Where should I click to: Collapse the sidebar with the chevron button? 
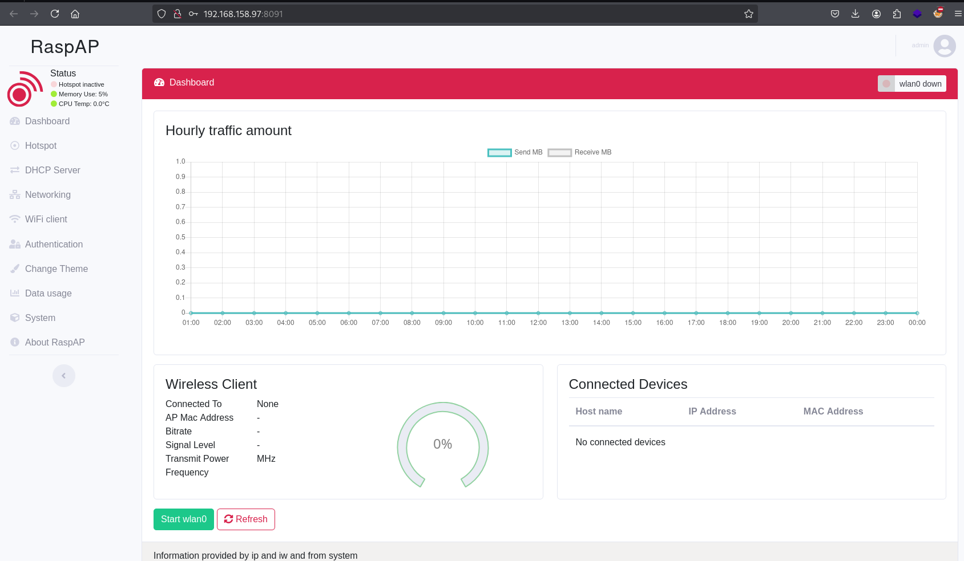tap(64, 376)
